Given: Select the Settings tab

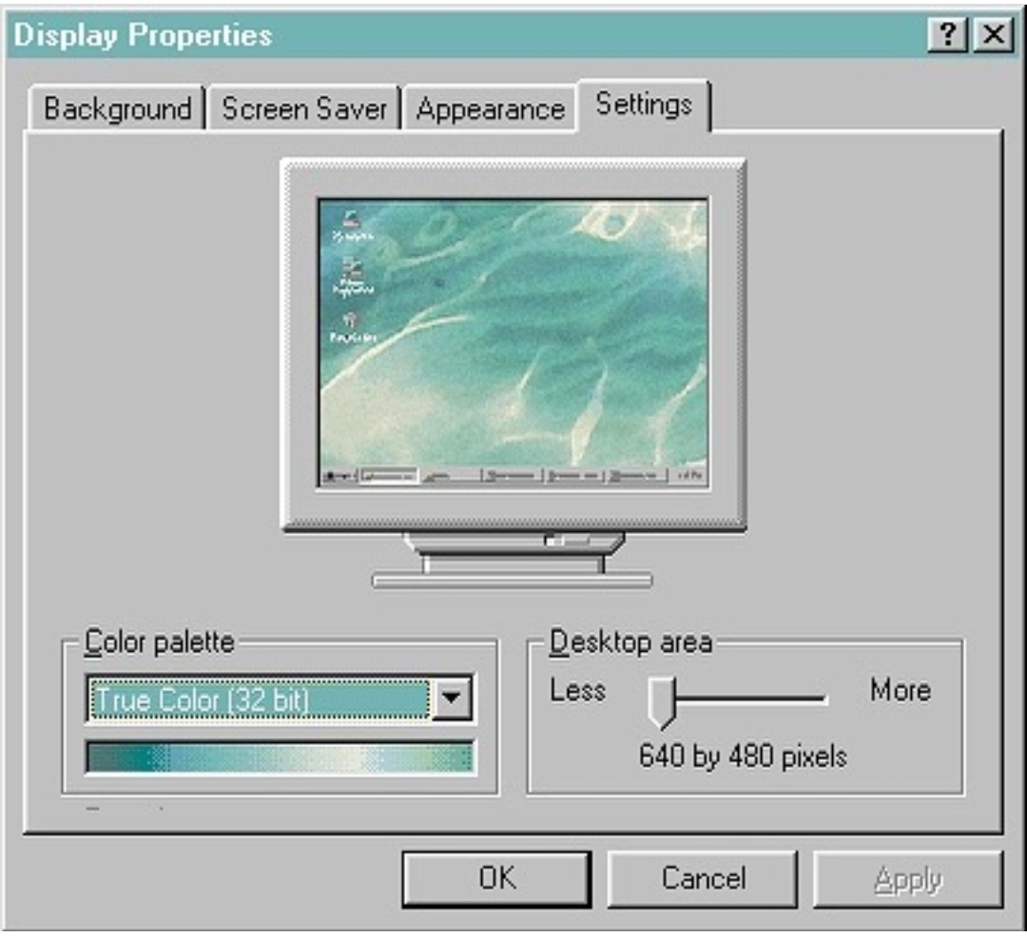Looking at the screenshot, I should click(644, 105).
